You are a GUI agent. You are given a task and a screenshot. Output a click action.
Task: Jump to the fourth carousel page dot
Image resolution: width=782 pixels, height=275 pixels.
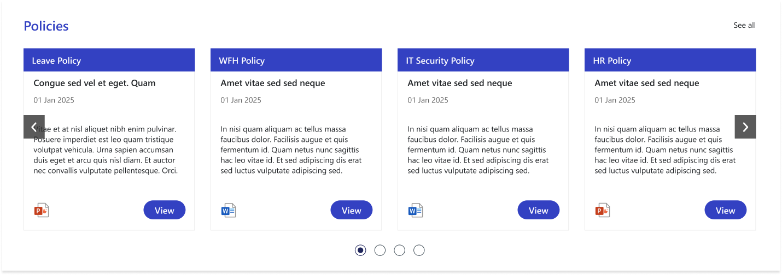[x=419, y=250]
